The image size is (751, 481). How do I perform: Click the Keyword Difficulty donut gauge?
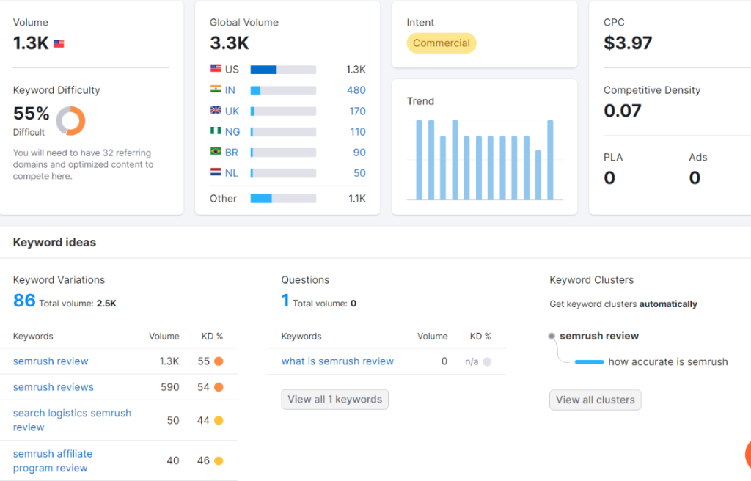70,120
